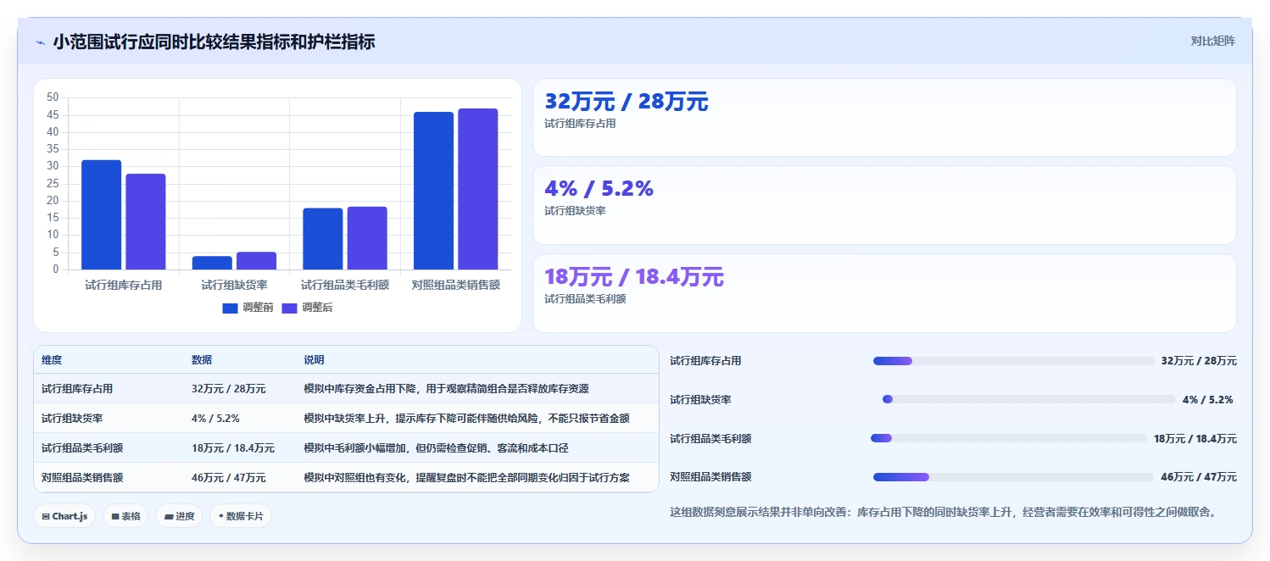
Task: Click the 对照组品类销售额 progress bar
Action: [1014, 477]
